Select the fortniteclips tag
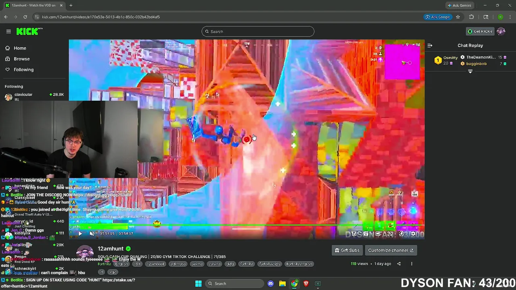 (x=270, y=264)
